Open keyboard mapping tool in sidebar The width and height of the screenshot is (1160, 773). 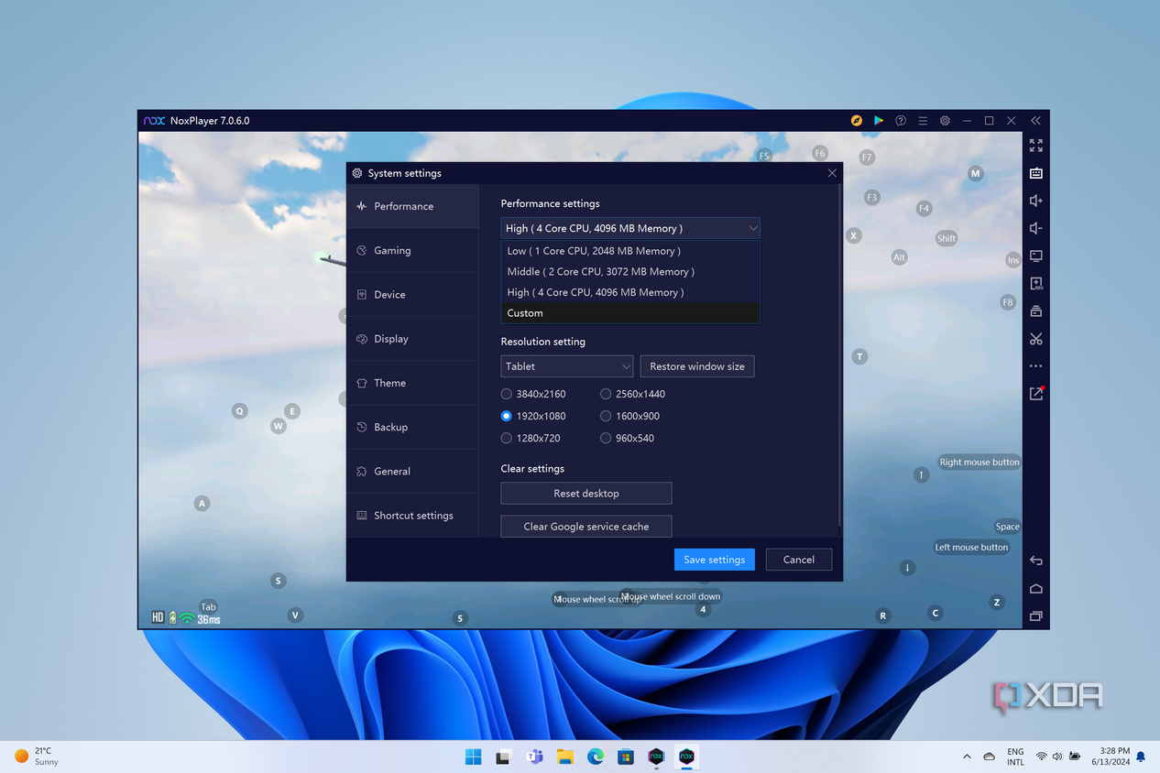[x=1035, y=173]
